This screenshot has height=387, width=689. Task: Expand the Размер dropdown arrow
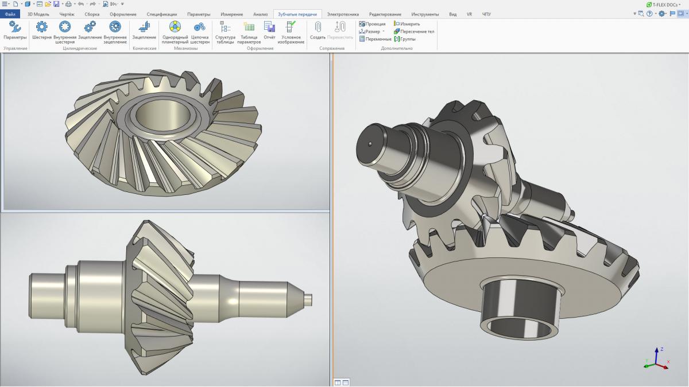coord(384,32)
